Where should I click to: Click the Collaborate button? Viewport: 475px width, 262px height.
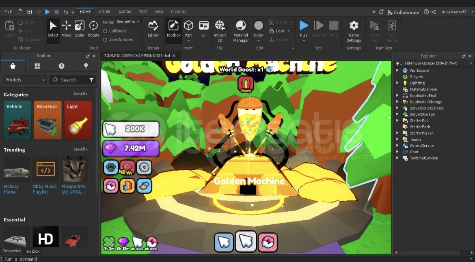coord(403,12)
